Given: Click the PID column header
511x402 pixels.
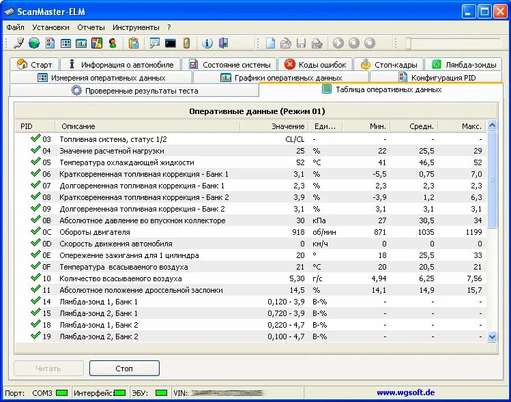Looking at the screenshot, I should [35, 126].
